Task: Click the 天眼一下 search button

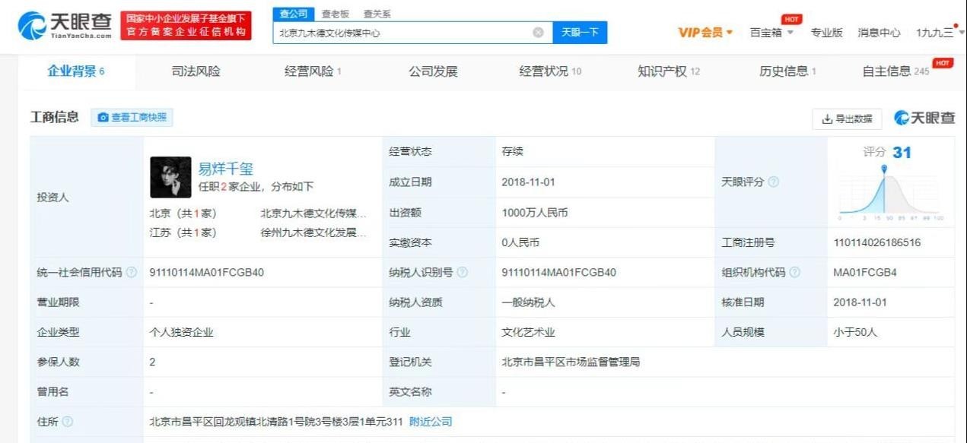Action: click(x=580, y=33)
